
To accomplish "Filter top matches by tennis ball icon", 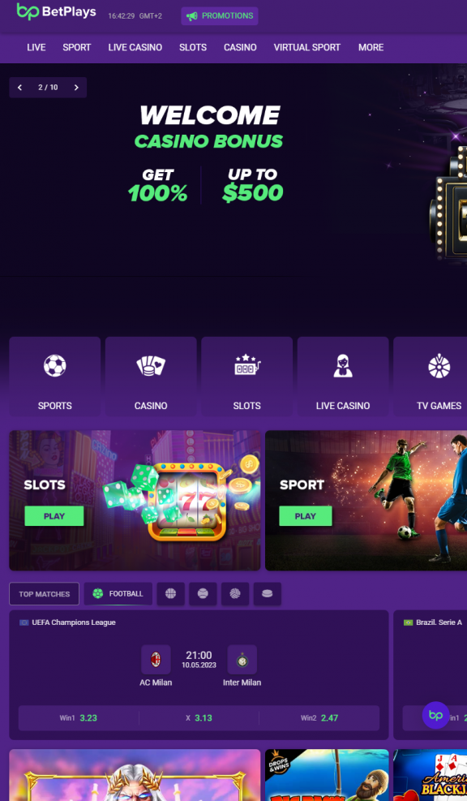I will [203, 593].
